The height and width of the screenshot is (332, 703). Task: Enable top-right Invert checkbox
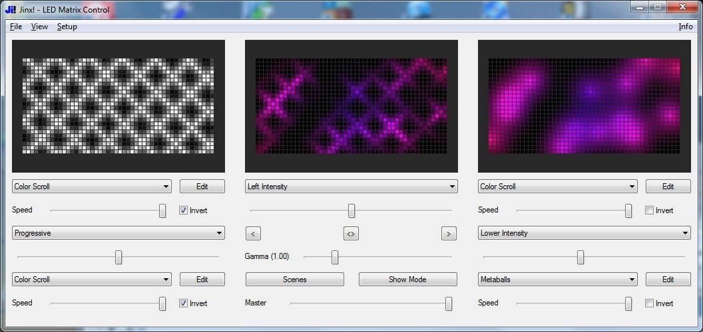click(649, 210)
